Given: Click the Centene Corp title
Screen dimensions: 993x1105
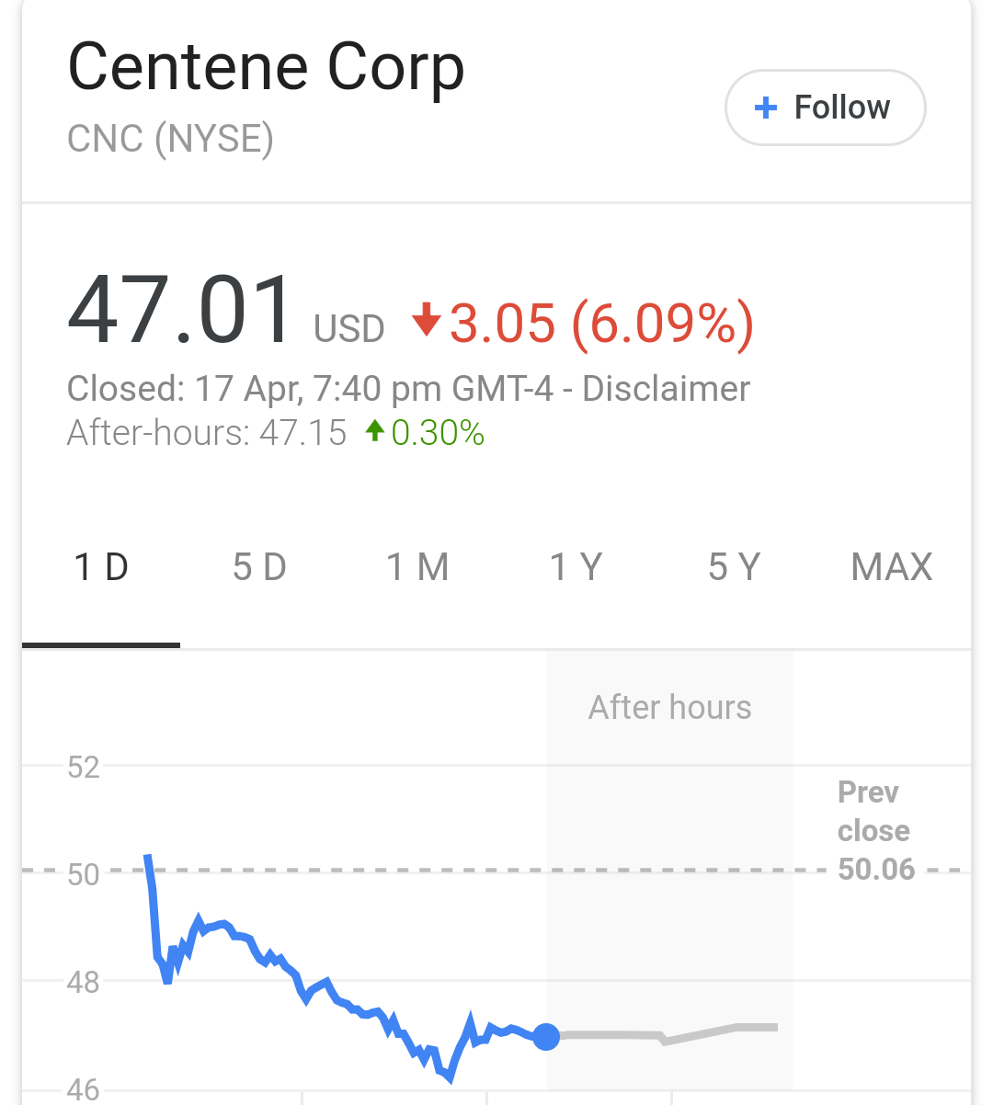Looking at the screenshot, I should 267,68.
